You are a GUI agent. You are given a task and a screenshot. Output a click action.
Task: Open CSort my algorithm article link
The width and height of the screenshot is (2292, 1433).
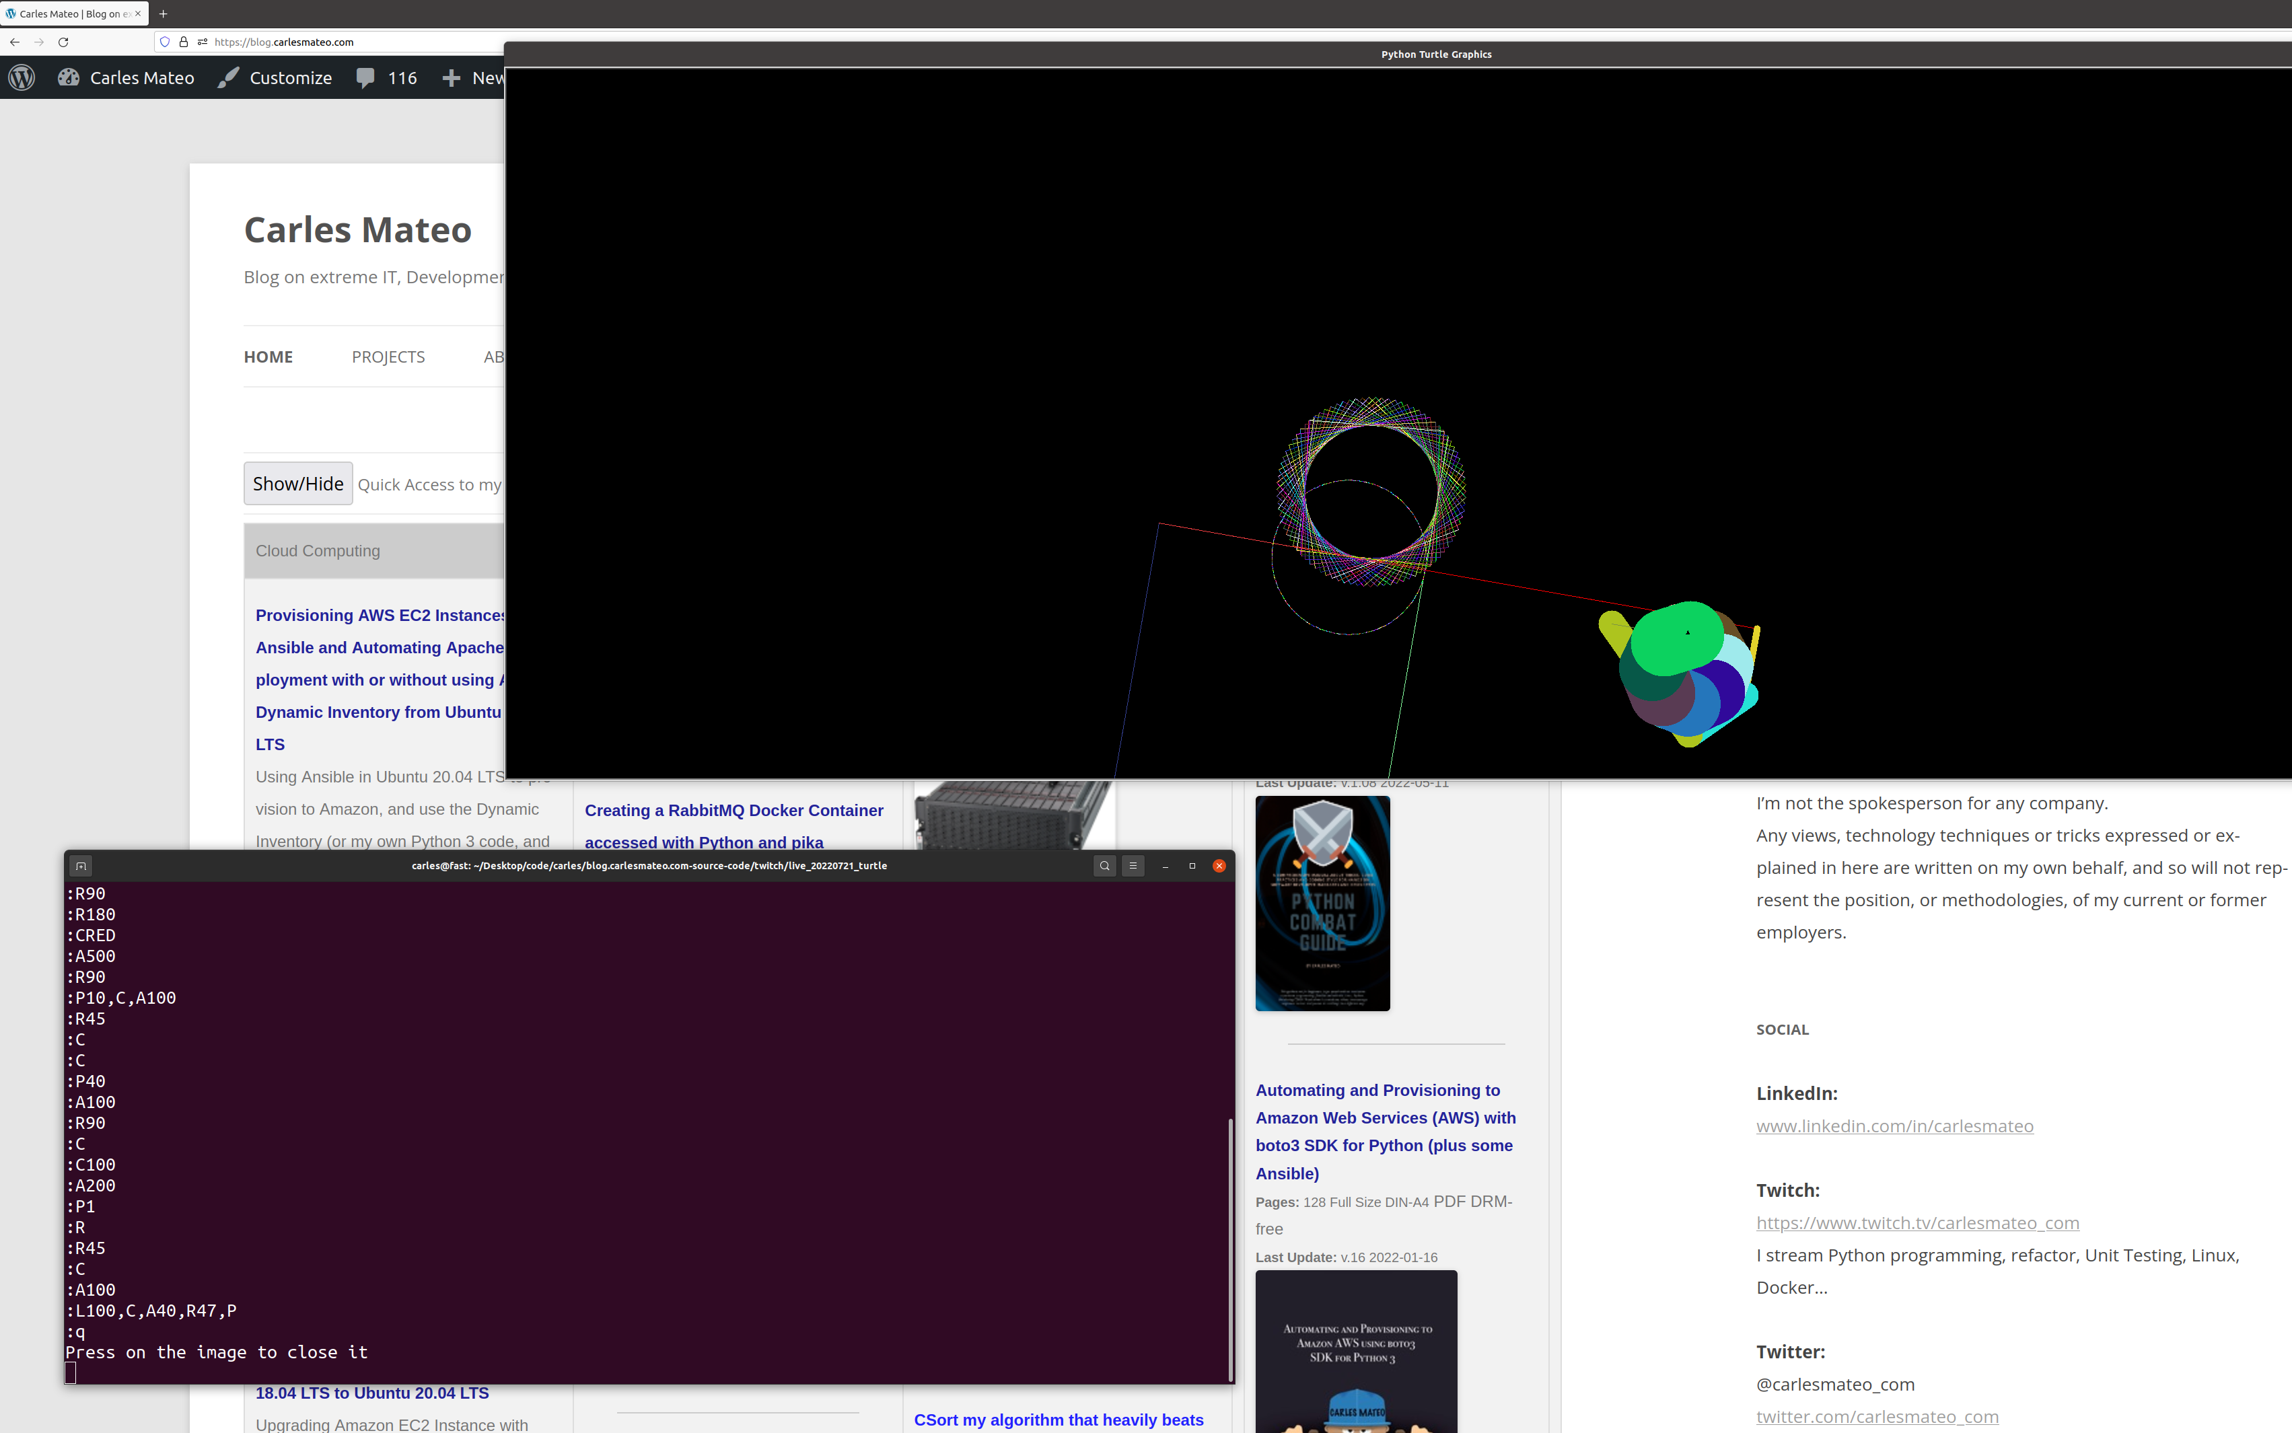[x=1058, y=1420]
